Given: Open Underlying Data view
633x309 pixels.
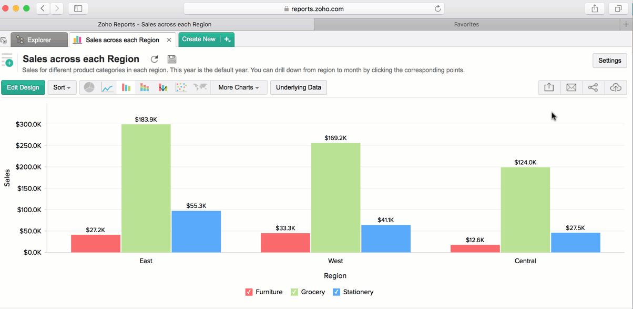Looking at the screenshot, I should tap(299, 87).
